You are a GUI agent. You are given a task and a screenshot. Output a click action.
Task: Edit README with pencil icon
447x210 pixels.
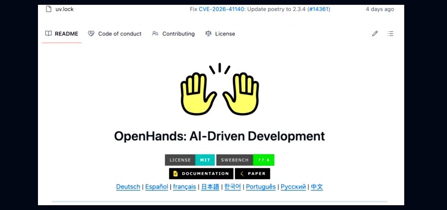tap(375, 34)
